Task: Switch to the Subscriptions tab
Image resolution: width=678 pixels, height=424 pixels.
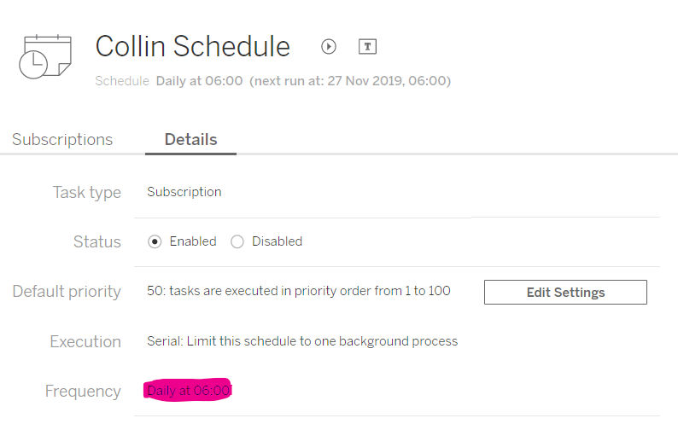Action: coord(62,139)
